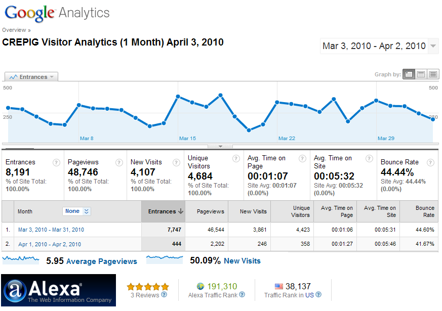The height and width of the screenshot is (311, 442).
Task: Collapse the graph using the bottom arrow handle
Action: pos(220,146)
